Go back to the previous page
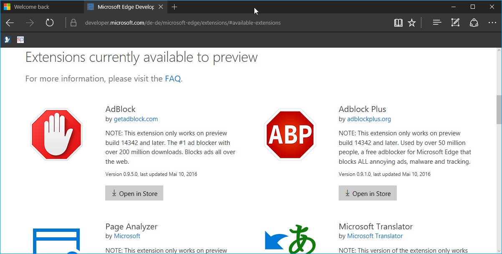The width and height of the screenshot is (502, 254). click(x=10, y=23)
